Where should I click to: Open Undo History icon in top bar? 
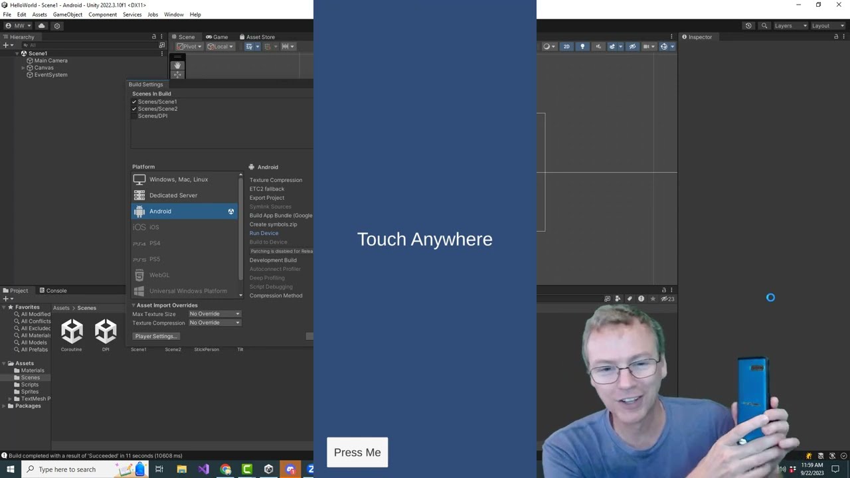748,26
